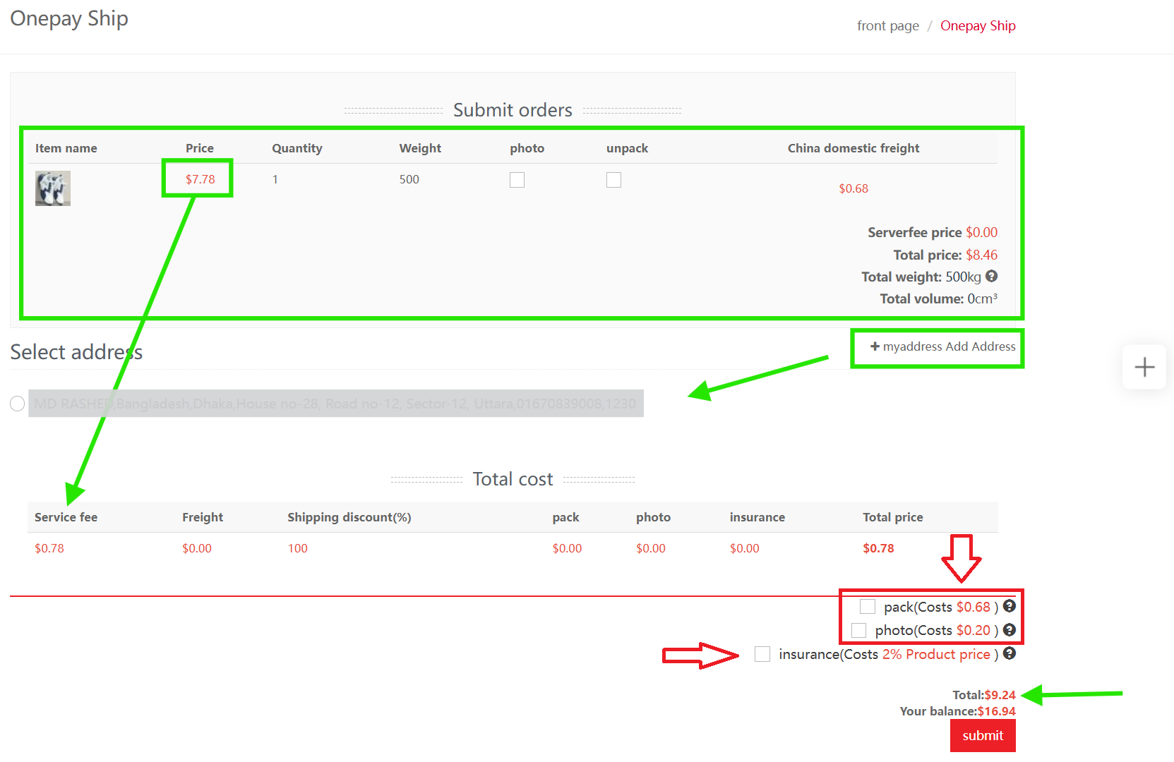Select the MD RASHED Dhaka address radio button
The width and height of the screenshot is (1174, 762).
coord(17,404)
